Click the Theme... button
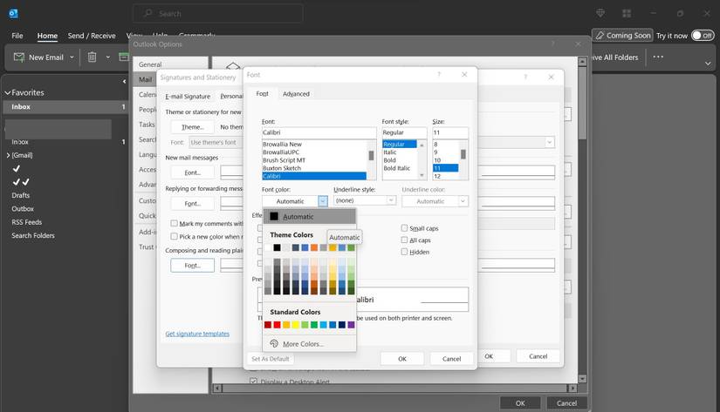This screenshot has height=412, width=720. tap(192, 127)
